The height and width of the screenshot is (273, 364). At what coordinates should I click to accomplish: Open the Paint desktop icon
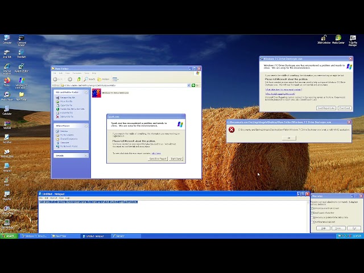pyautogui.click(x=7, y=181)
